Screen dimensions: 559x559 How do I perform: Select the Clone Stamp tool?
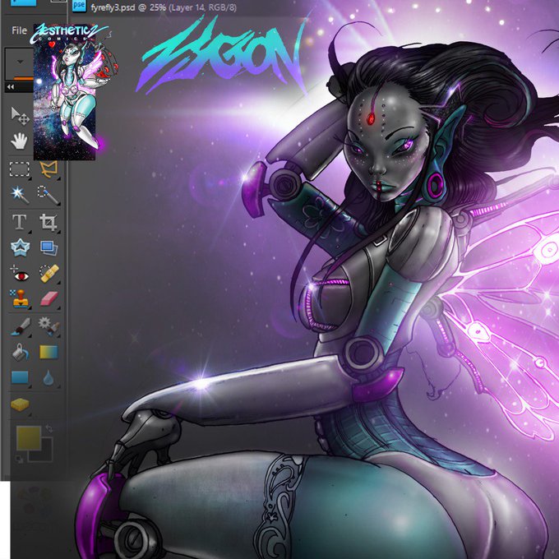[20, 298]
